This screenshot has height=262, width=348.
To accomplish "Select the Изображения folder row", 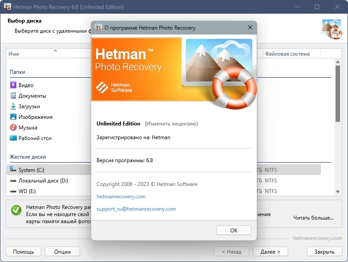I will coord(49,117).
